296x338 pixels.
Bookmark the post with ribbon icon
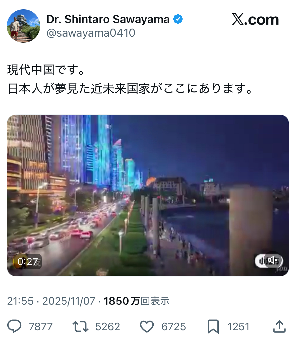(x=213, y=327)
